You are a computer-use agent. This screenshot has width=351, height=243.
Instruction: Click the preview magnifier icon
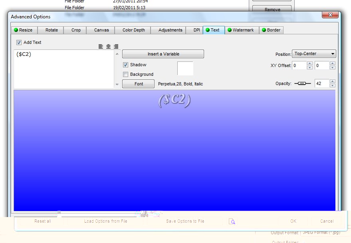(x=232, y=221)
